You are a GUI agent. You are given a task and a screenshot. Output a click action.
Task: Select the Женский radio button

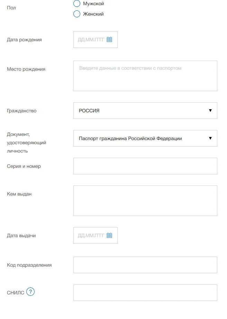point(77,14)
